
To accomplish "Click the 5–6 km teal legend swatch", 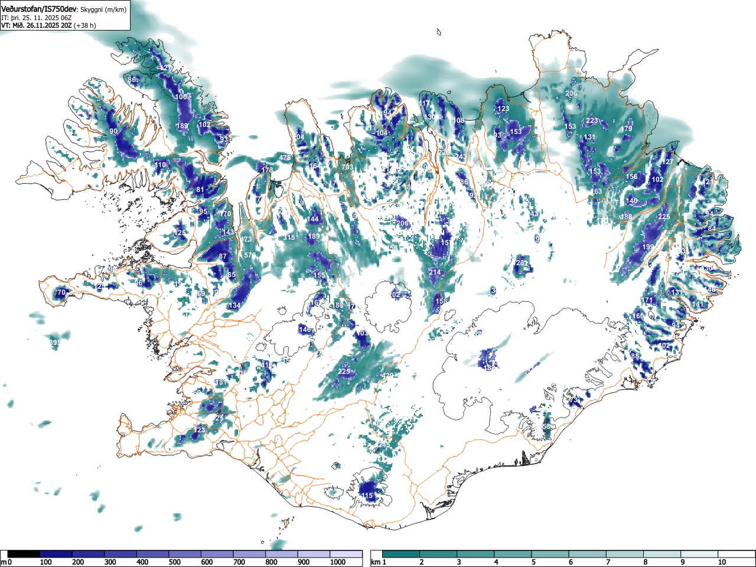I will tap(550, 554).
